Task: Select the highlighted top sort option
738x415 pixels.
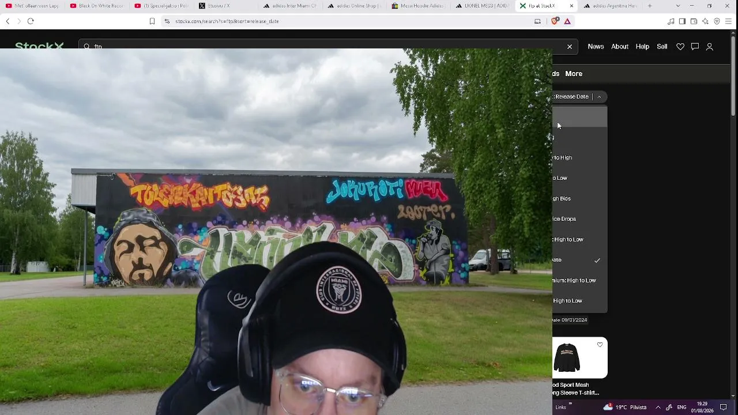Action: 580,117
